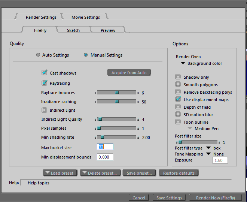Switch to the Preview tab
Screen dimensions: 247x202
(108, 30)
